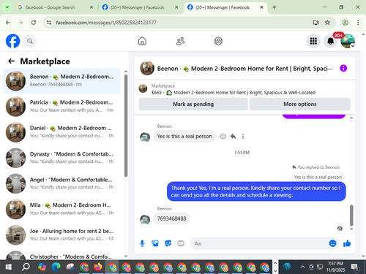Viewport: 366px width, 274px height.
Task: Click the blue 'Thank you! Yes, I'm a real person' message
Action: tap(256, 191)
